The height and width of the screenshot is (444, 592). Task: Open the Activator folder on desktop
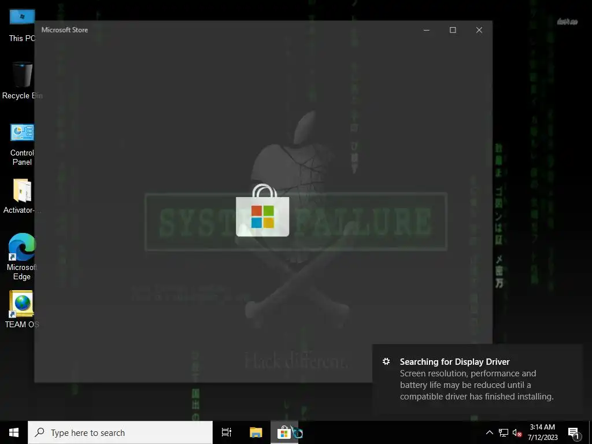coord(22,197)
